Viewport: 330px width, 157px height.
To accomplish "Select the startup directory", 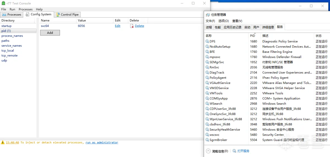I will click(6, 26).
